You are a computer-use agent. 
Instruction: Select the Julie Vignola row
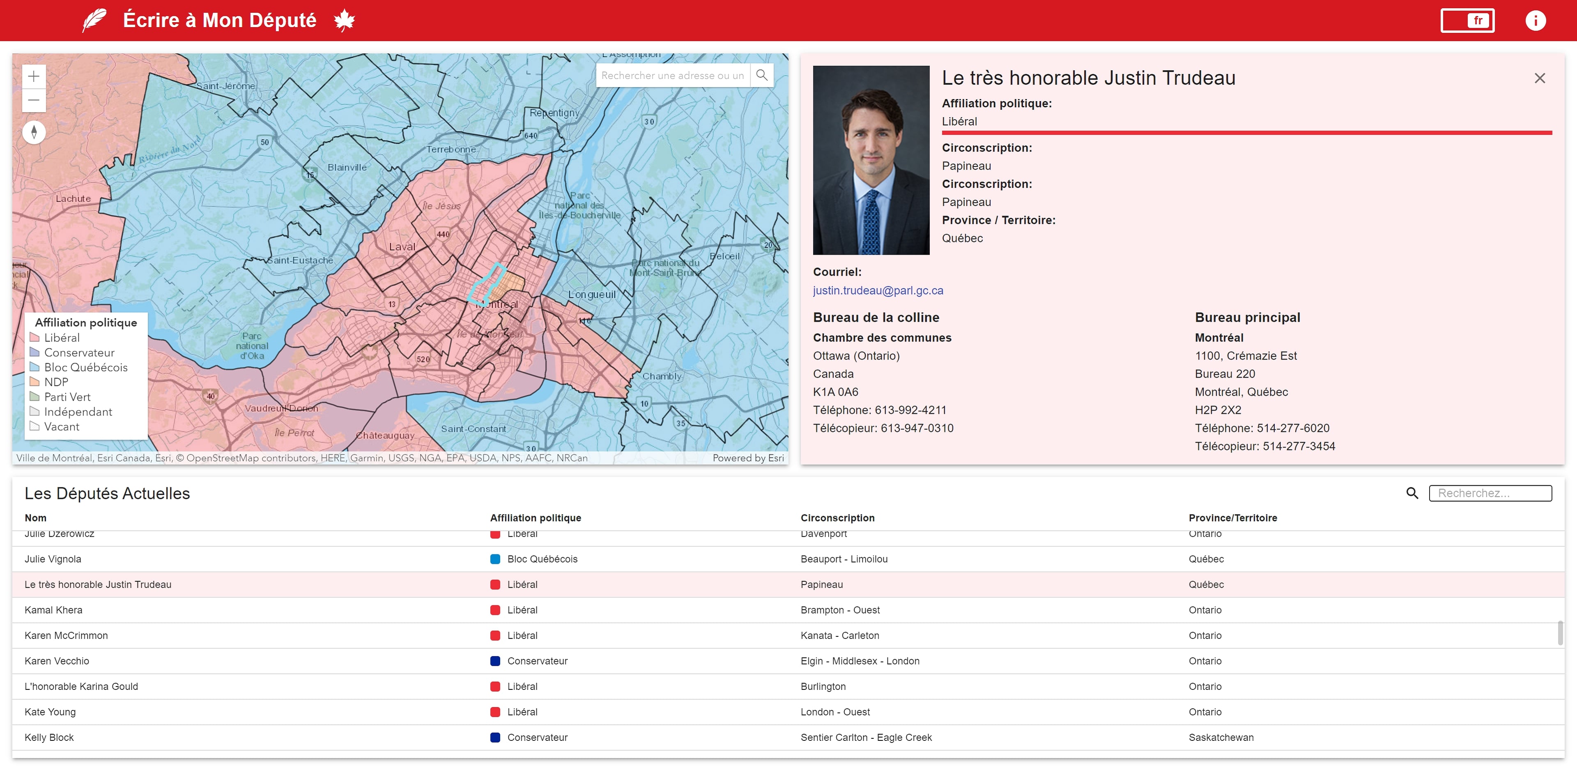pyautogui.click(x=788, y=559)
